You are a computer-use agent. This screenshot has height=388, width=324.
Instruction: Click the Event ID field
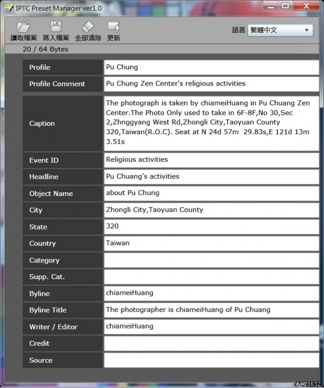[212, 160]
